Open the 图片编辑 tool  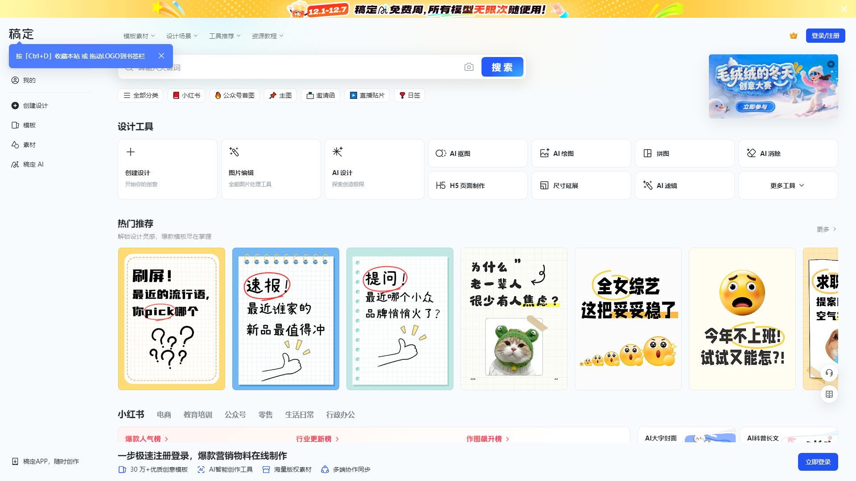[x=271, y=169]
